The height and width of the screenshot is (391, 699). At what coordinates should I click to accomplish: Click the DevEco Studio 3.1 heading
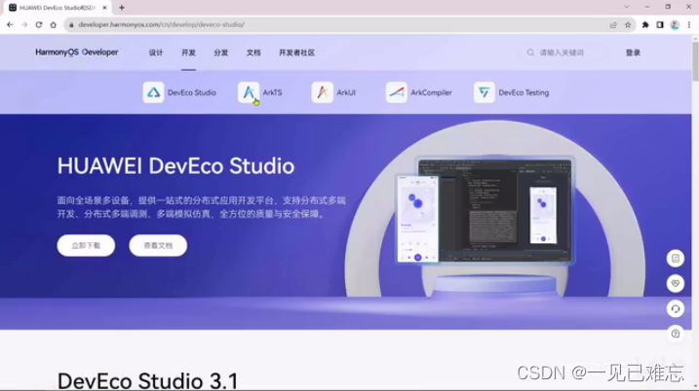point(147,381)
